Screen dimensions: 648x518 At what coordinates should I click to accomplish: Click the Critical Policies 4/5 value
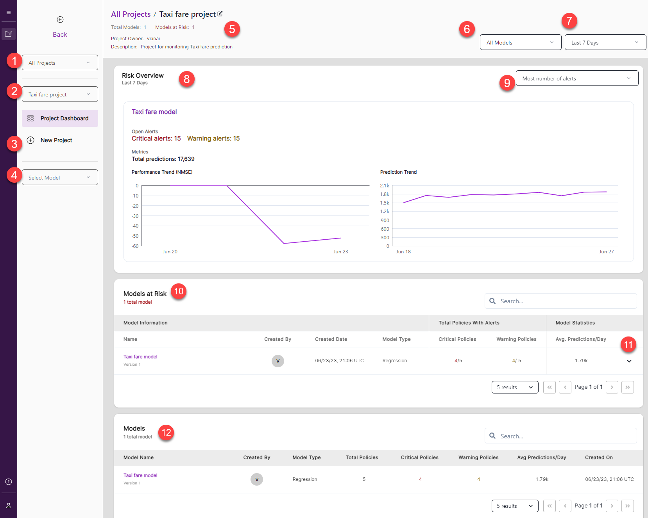[458, 361]
